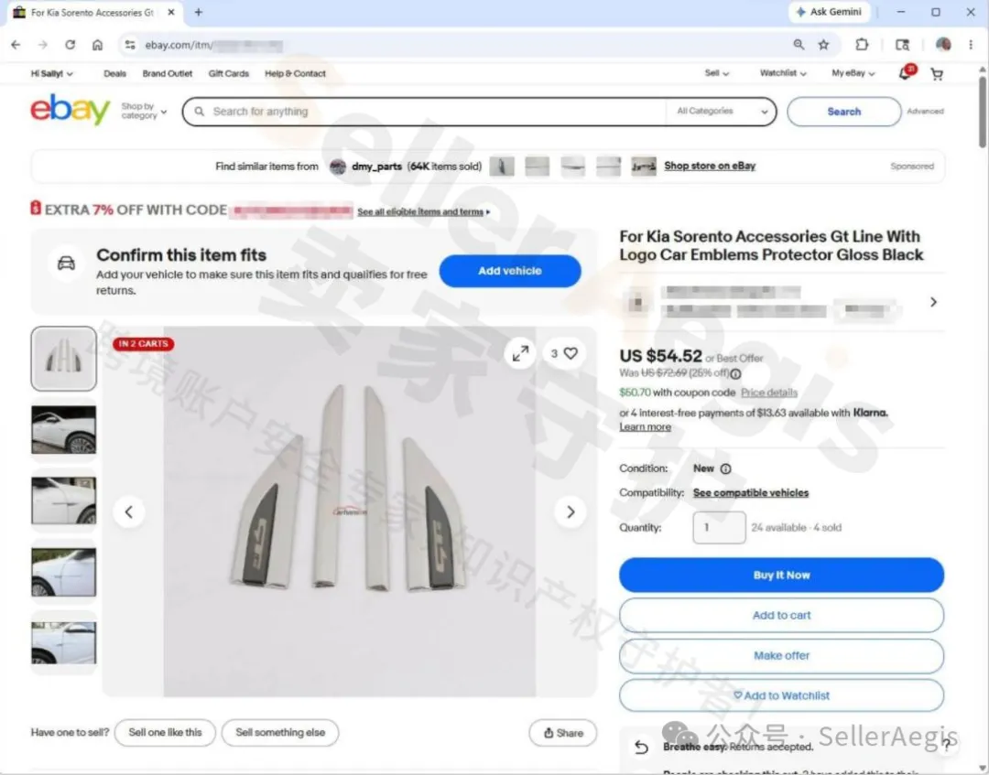This screenshot has width=989, height=775.
Task: Open the browser extensions puzzle icon
Action: click(x=863, y=45)
